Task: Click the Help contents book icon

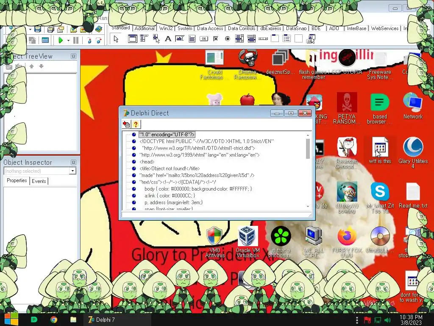Action: [98, 29]
